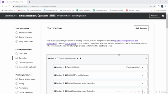Open the Preview dropdown button
Image resolution: width=168 pixels, height=94 pixels.
pos(155,16)
